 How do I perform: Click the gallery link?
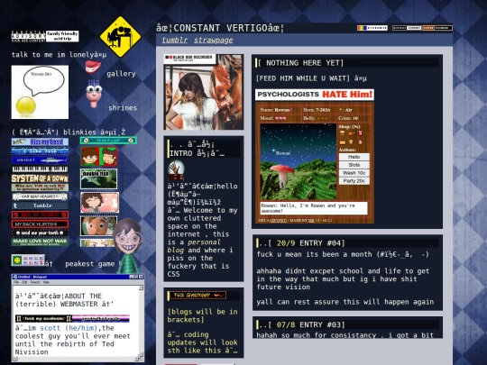(121, 74)
